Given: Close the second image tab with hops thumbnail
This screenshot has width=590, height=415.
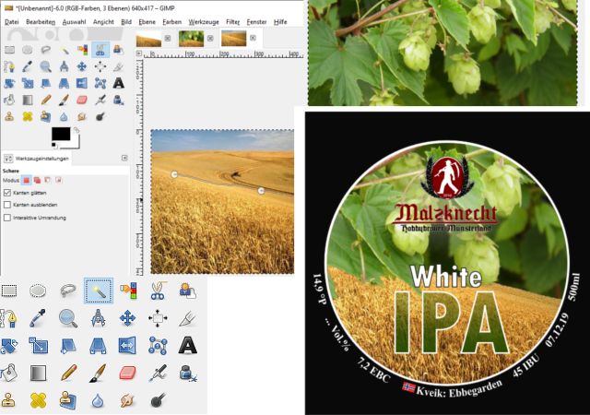Looking at the screenshot, I should [210, 38].
